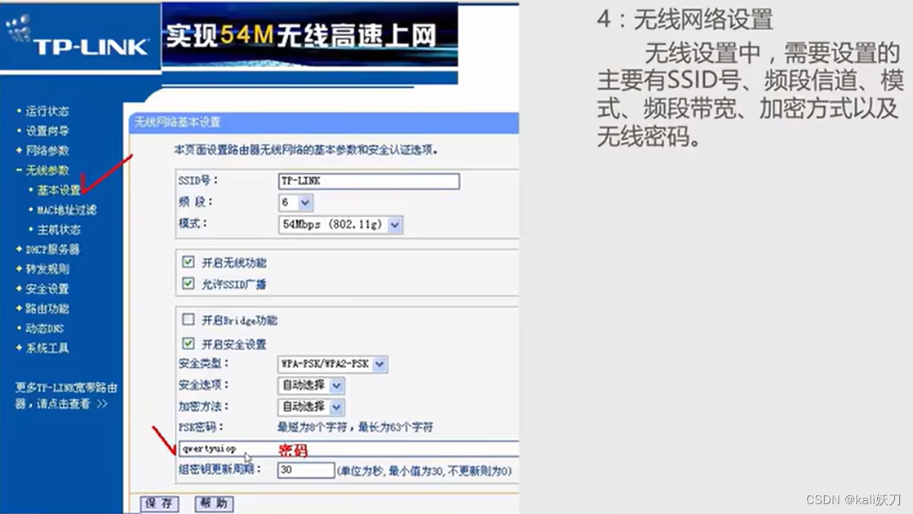Follow 更多TP-LINK宽带路由器 link
This screenshot has height=514, width=913.
(66, 395)
